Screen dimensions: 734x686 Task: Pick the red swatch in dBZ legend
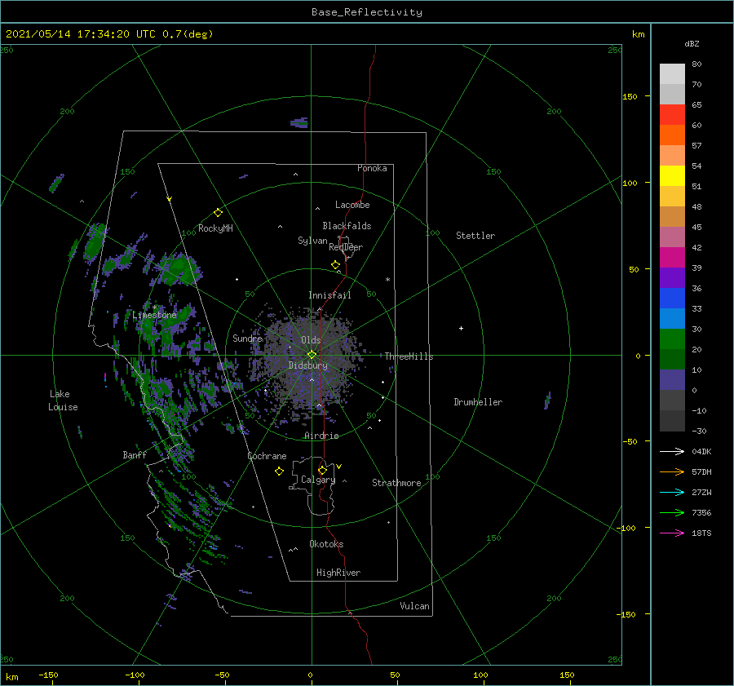pyautogui.click(x=672, y=114)
